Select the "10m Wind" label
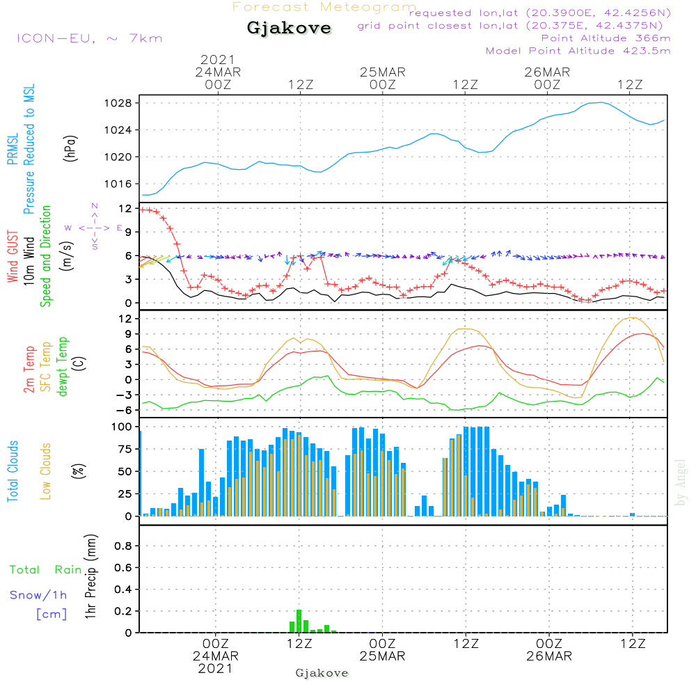 (29, 260)
